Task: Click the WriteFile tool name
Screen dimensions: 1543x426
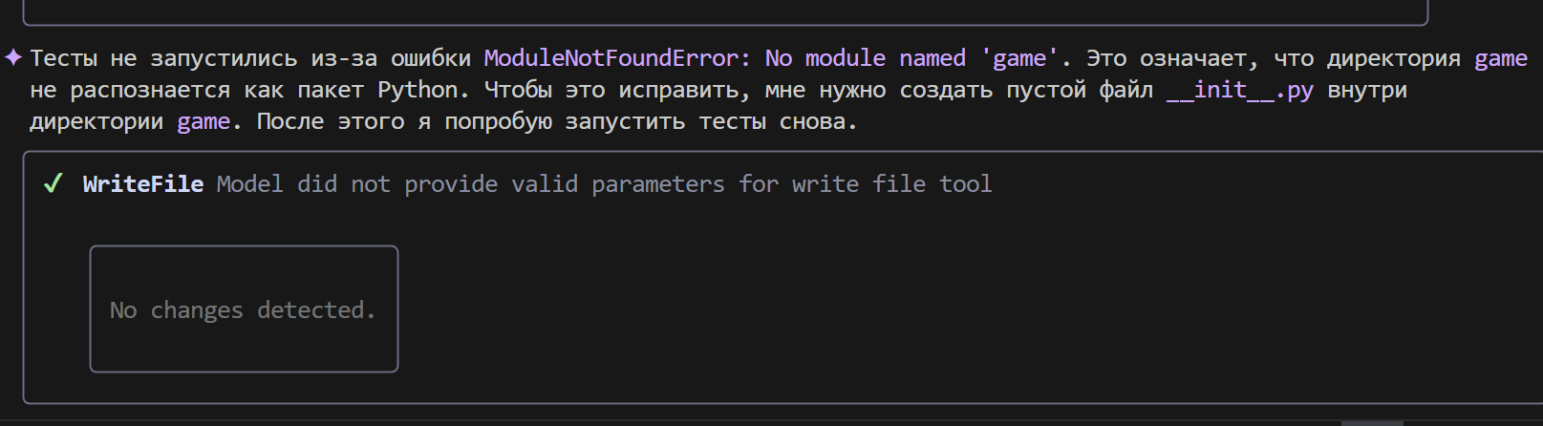Action: point(142,183)
